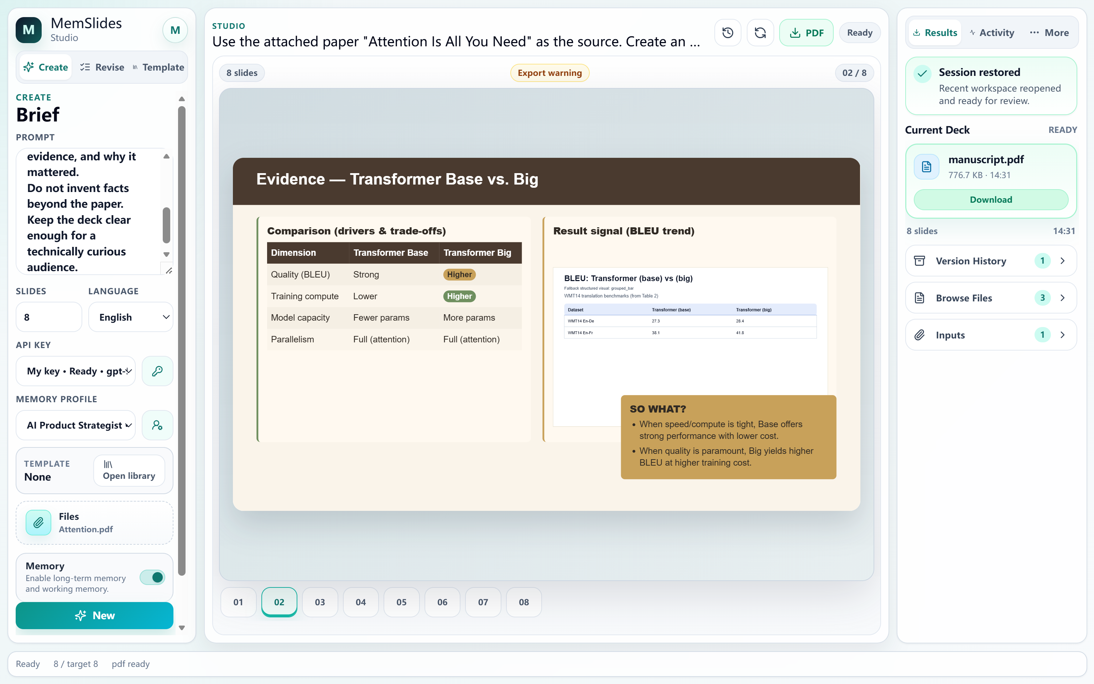1094x684 pixels.
Task: Open the My key API key dropdown
Action: tap(76, 371)
